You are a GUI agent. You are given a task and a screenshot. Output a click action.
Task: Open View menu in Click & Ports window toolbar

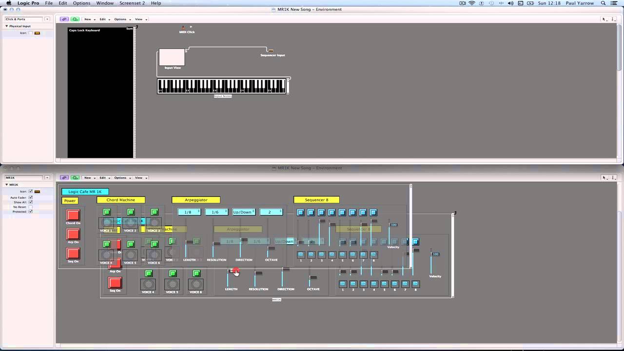(141, 19)
